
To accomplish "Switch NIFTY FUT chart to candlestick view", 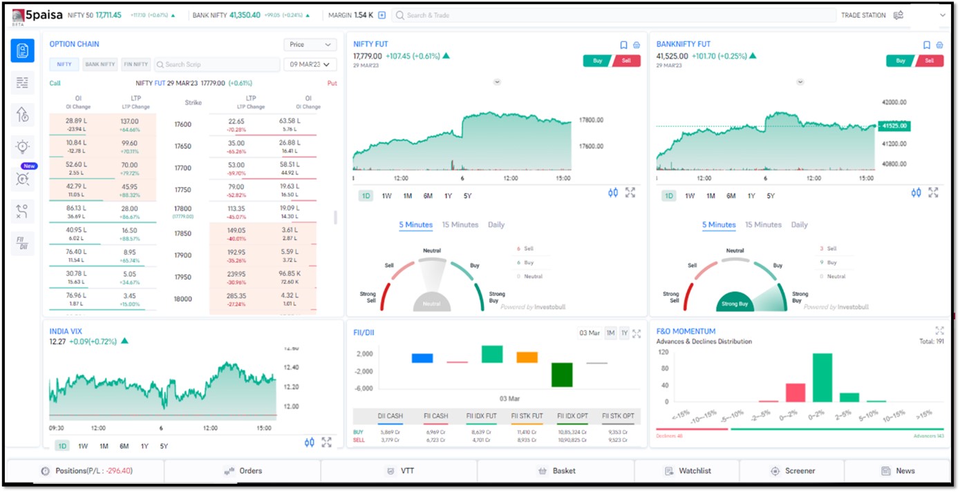I will point(613,193).
